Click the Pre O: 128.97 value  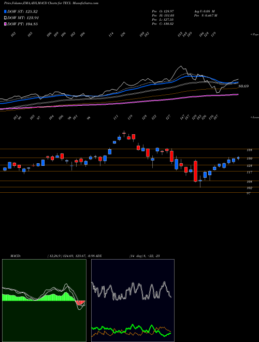(163, 11)
